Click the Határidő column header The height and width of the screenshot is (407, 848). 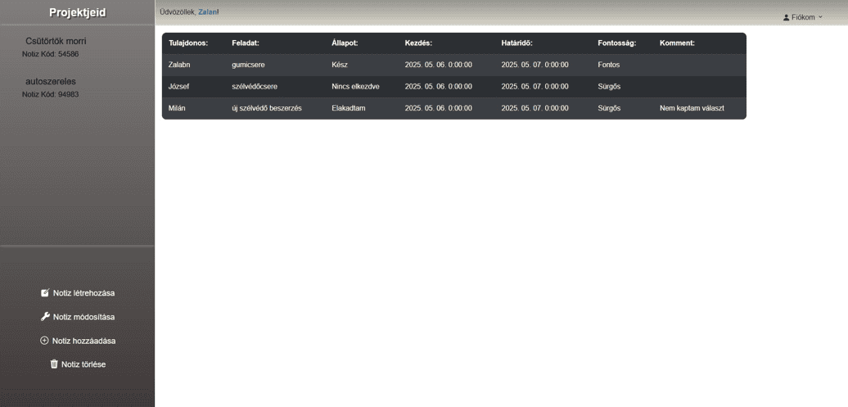click(516, 43)
